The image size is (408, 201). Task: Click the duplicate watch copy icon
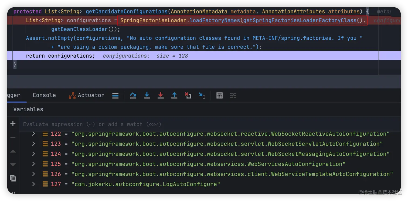click(13, 178)
